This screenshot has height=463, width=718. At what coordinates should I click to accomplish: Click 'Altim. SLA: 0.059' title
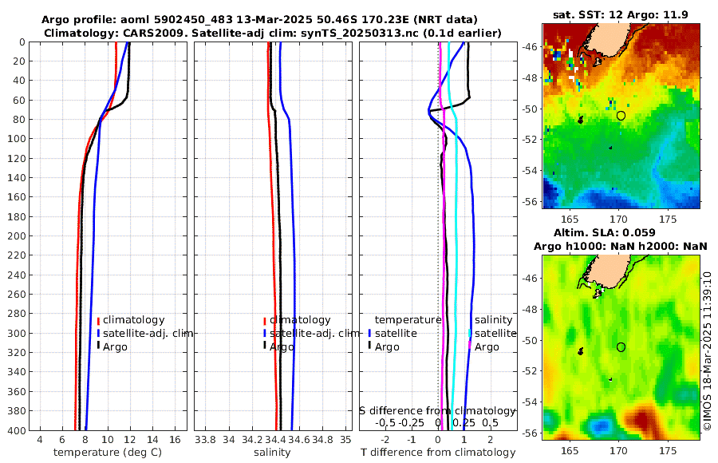click(605, 232)
